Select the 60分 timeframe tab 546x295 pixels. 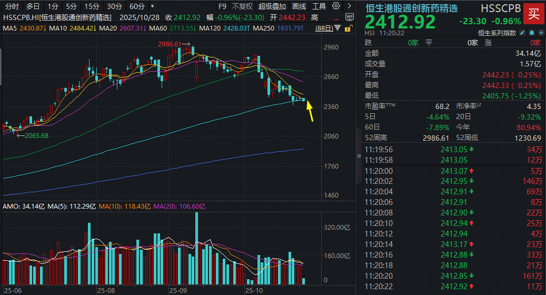pyautogui.click(x=137, y=6)
